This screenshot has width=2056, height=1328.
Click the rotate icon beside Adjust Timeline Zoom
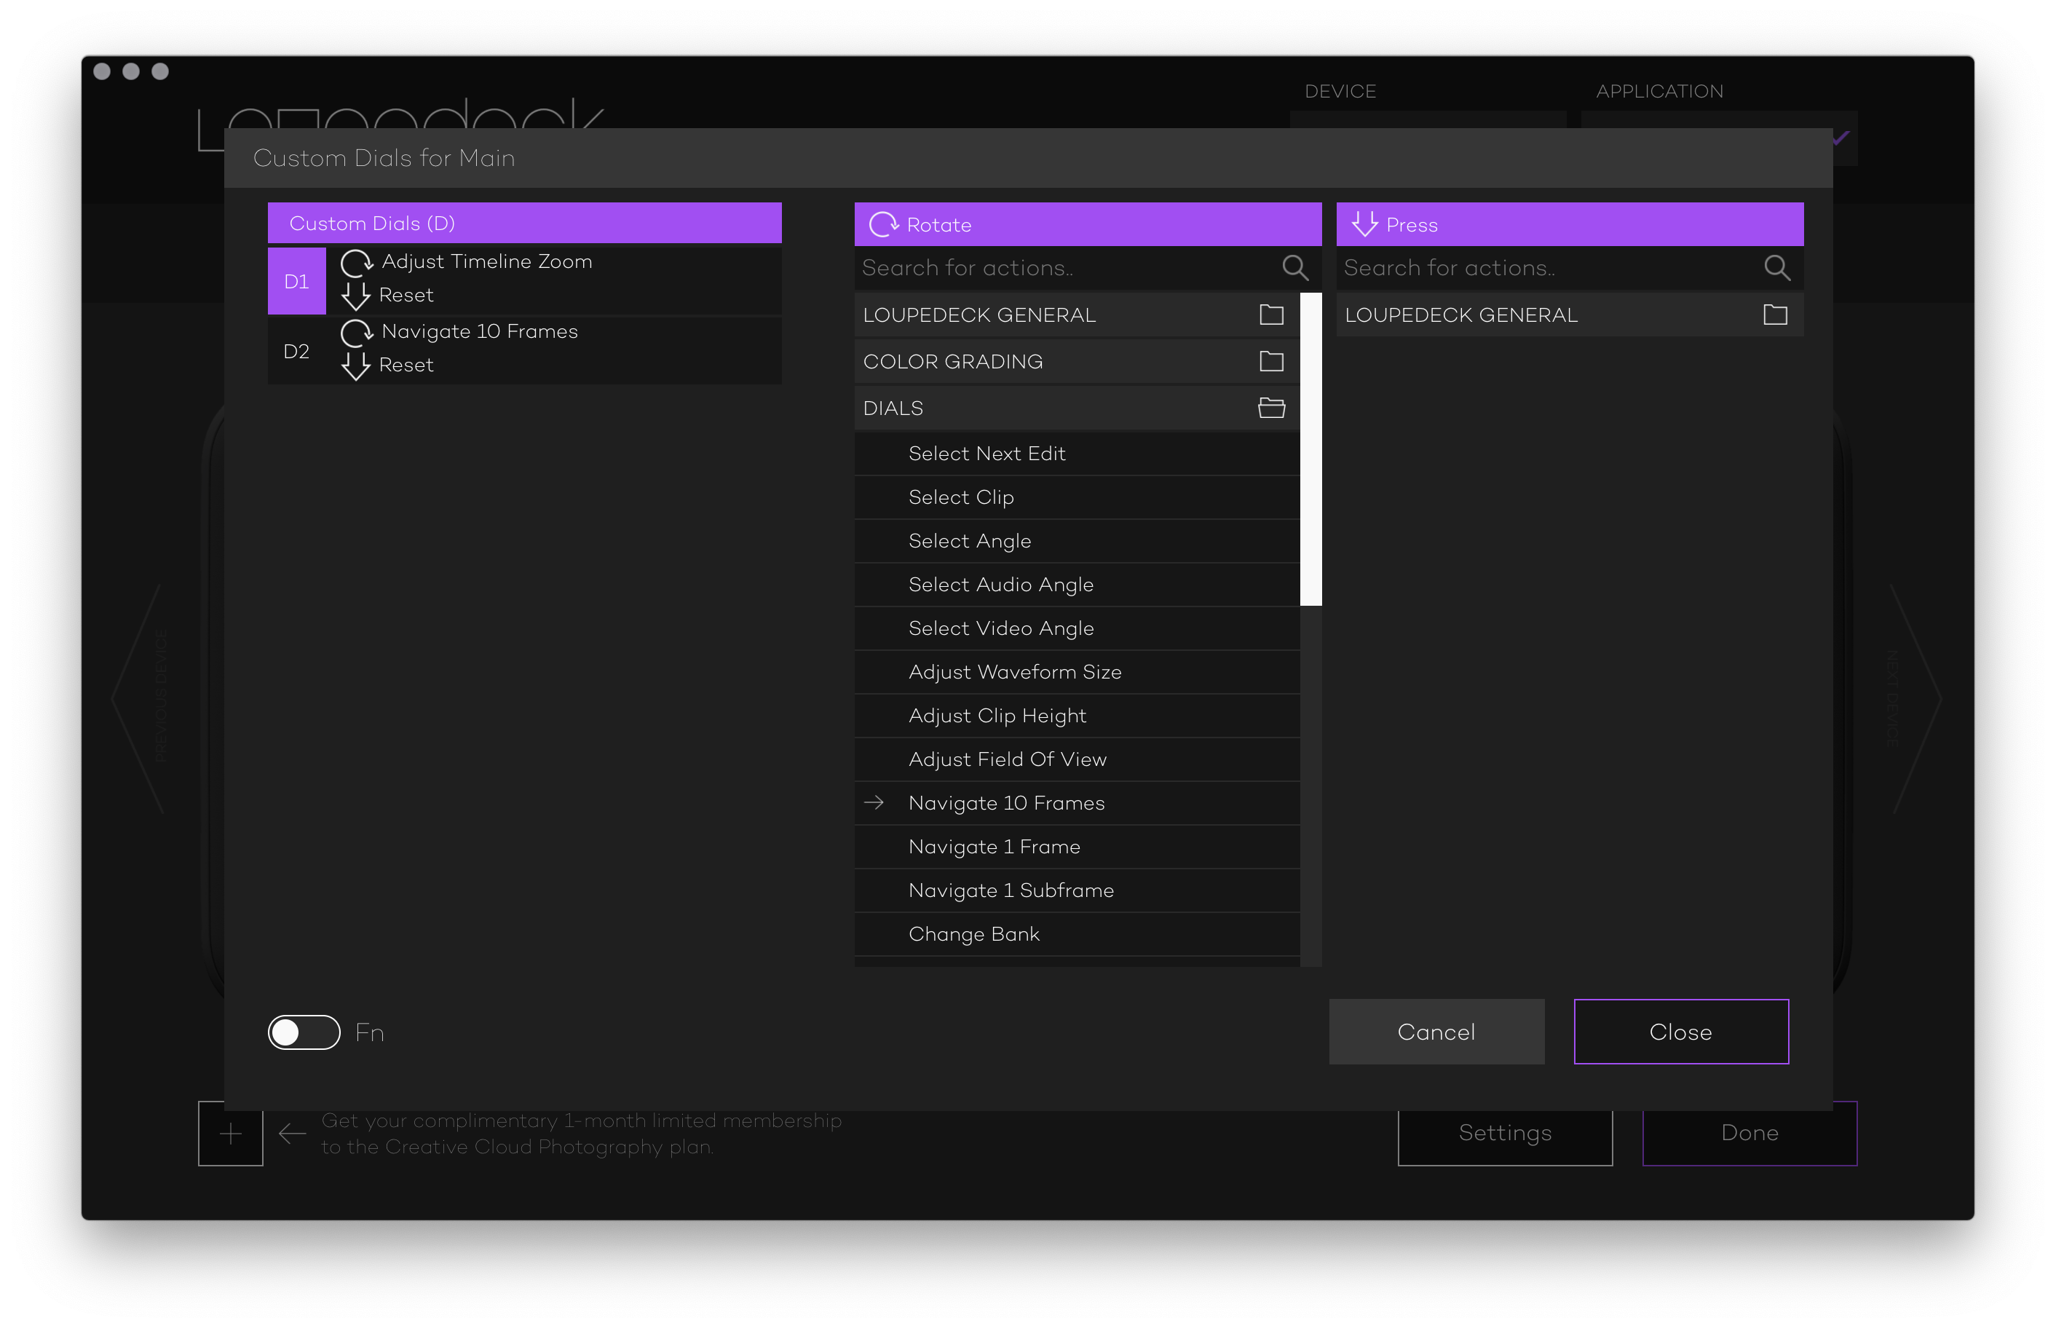tap(356, 262)
